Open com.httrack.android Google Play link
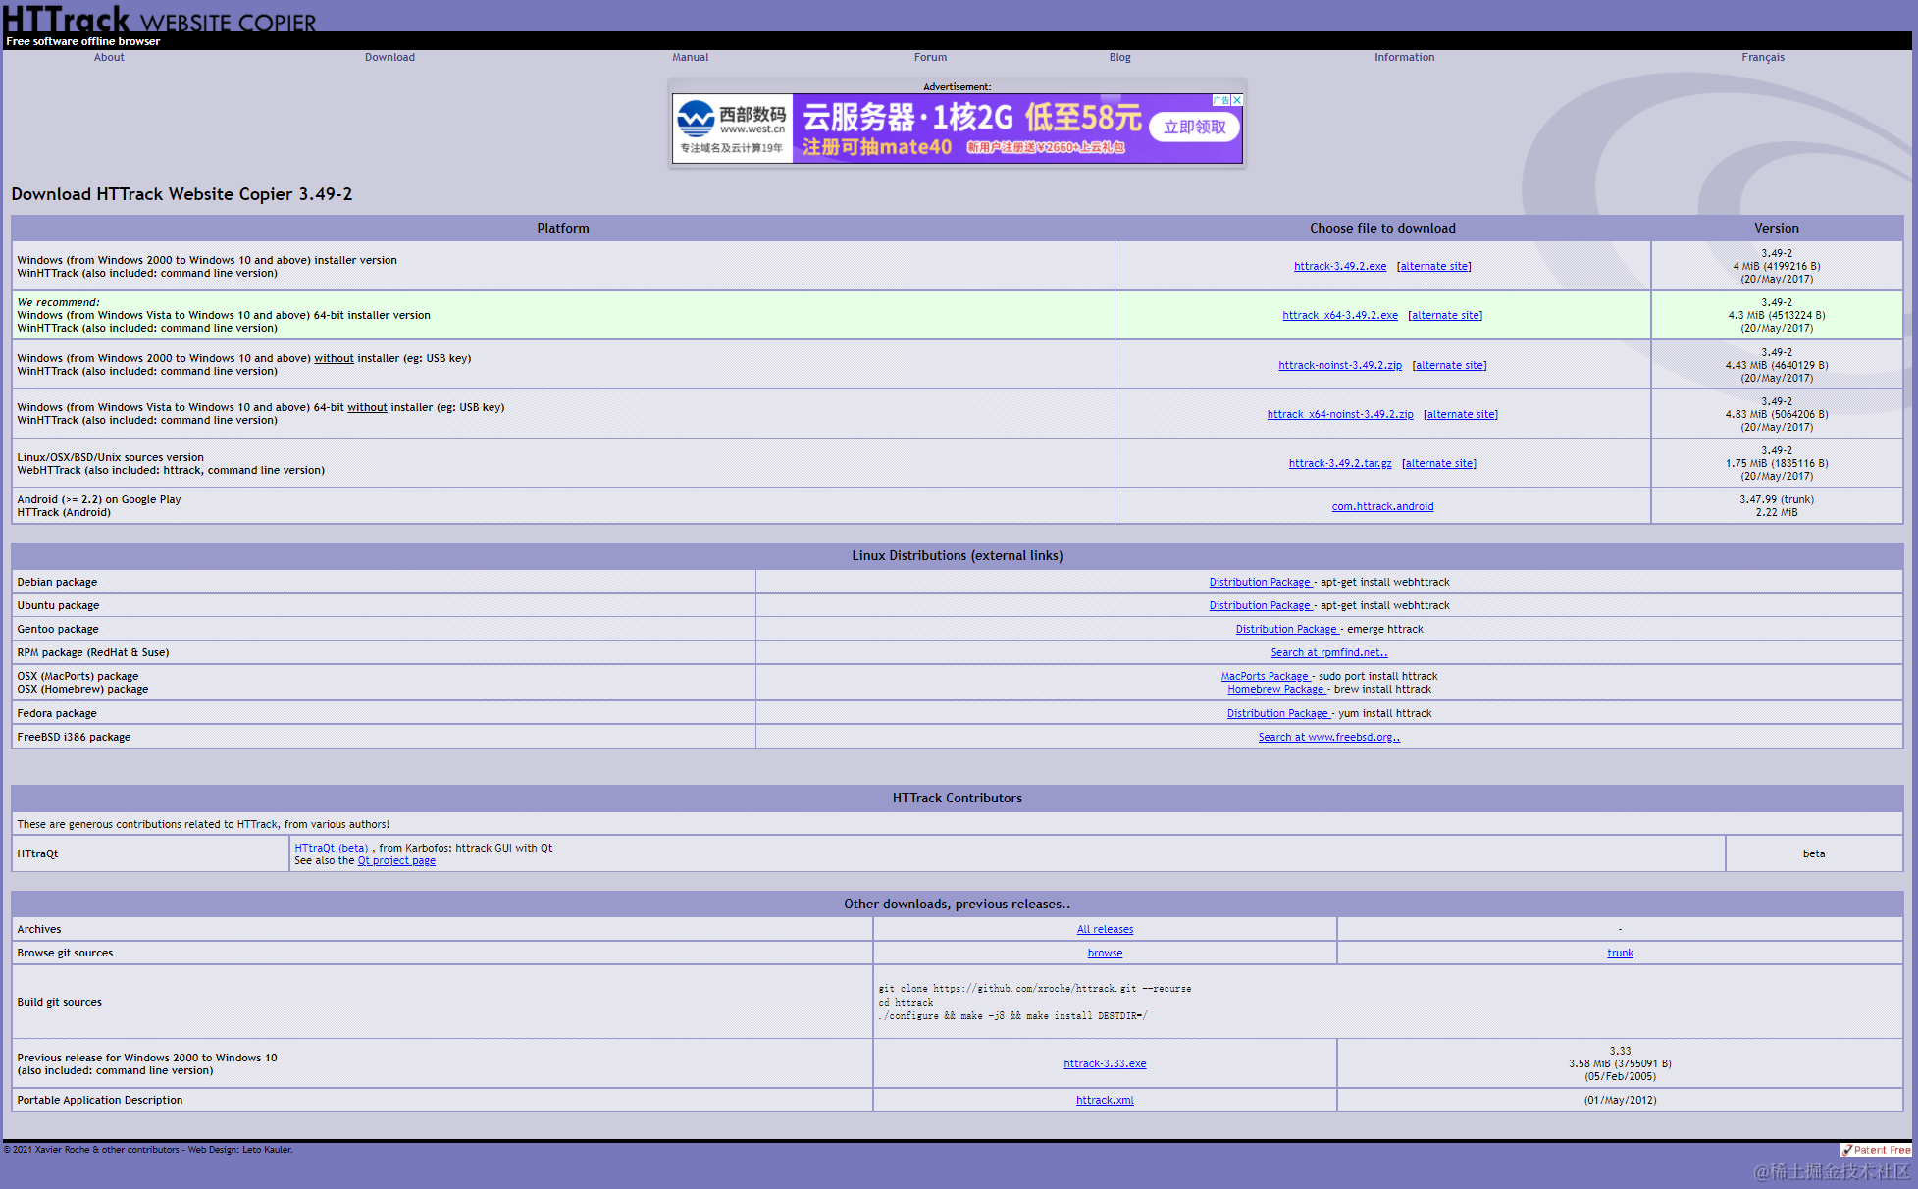This screenshot has width=1918, height=1189. (1381, 507)
